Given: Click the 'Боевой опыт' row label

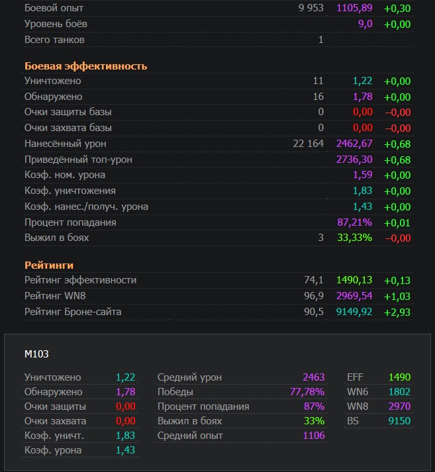Looking at the screenshot, I should tap(54, 9).
